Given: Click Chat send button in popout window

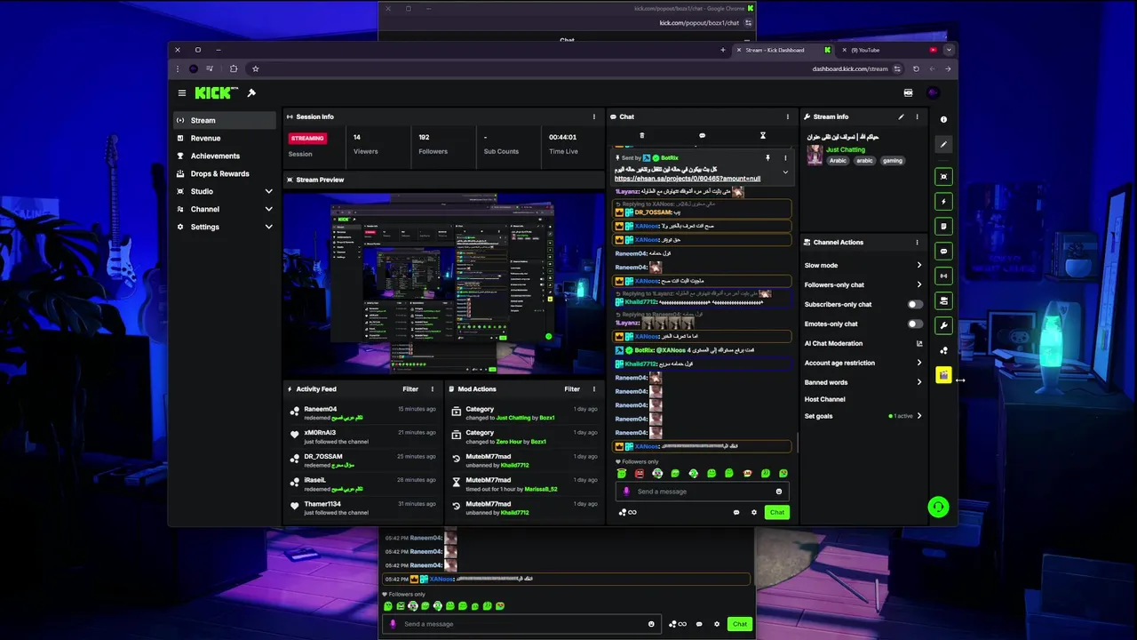Looking at the screenshot, I should [740, 624].
